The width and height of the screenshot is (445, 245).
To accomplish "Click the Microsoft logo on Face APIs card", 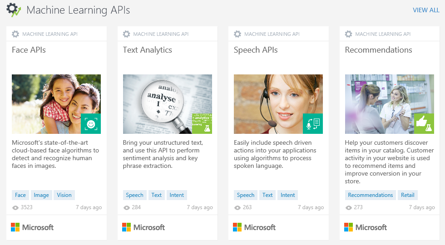I will 32,227.
